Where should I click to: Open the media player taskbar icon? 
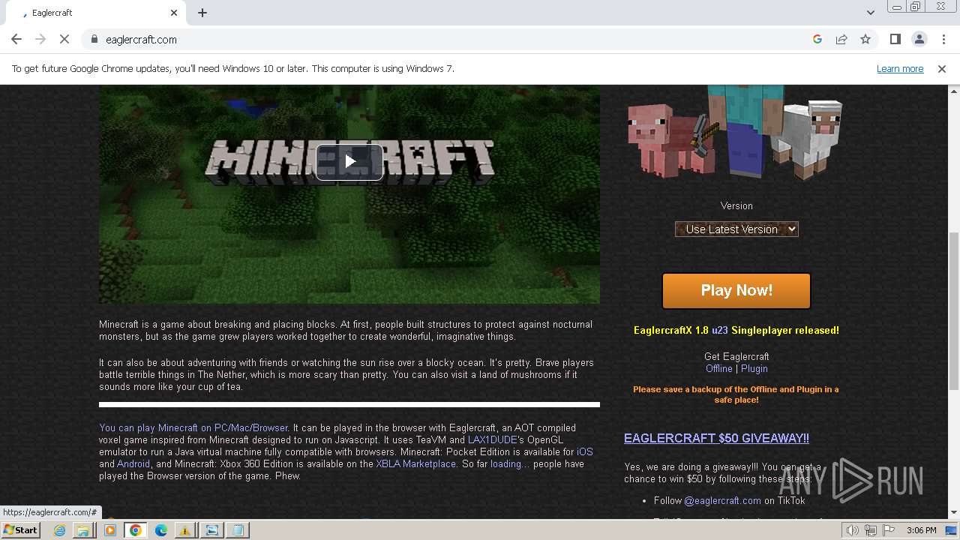point(109,530)
